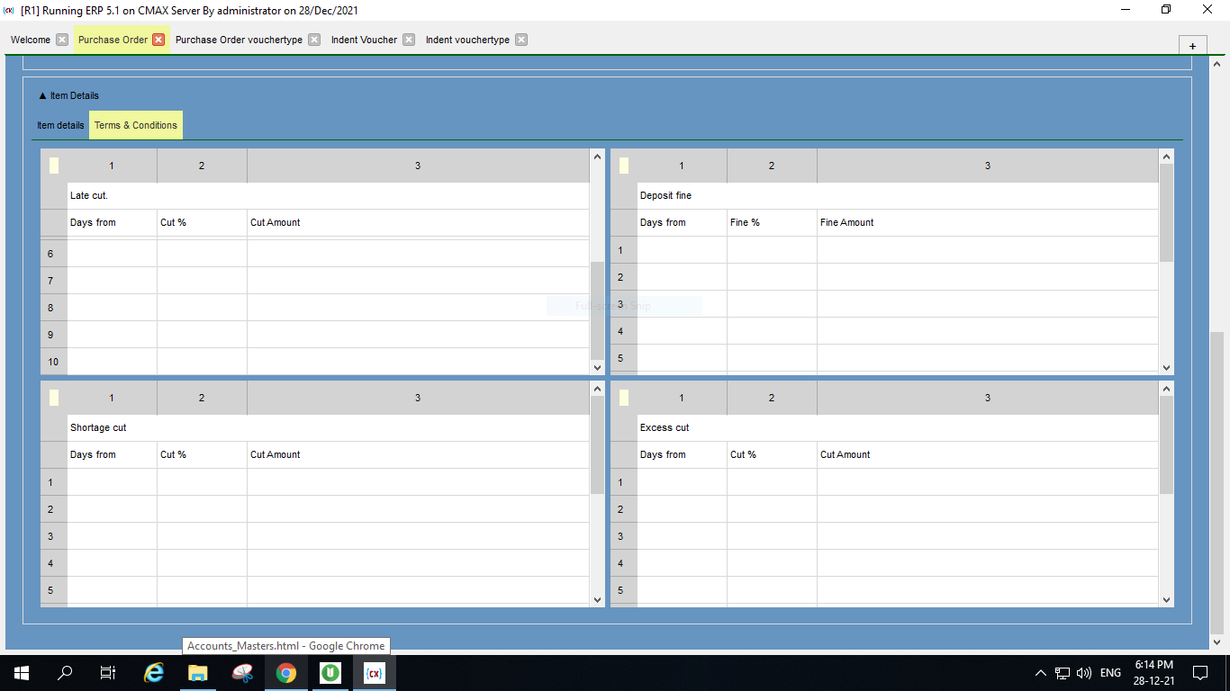The height and width of the screenshot is (691, 1230).
Task: Open File Explorer from the taskbar
Action: 198,673
